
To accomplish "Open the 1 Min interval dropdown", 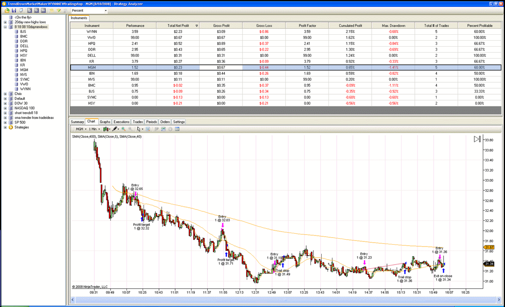I will (x=98, y=129).
